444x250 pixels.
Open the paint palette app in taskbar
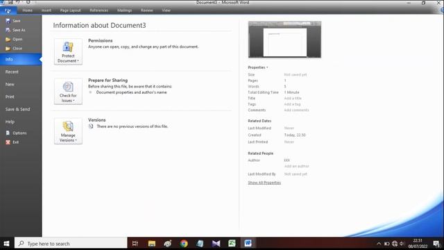click(x=168, y=244)
